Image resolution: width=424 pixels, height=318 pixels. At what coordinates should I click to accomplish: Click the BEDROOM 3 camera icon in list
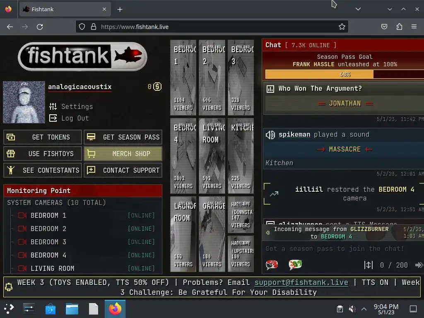point(22,242)
